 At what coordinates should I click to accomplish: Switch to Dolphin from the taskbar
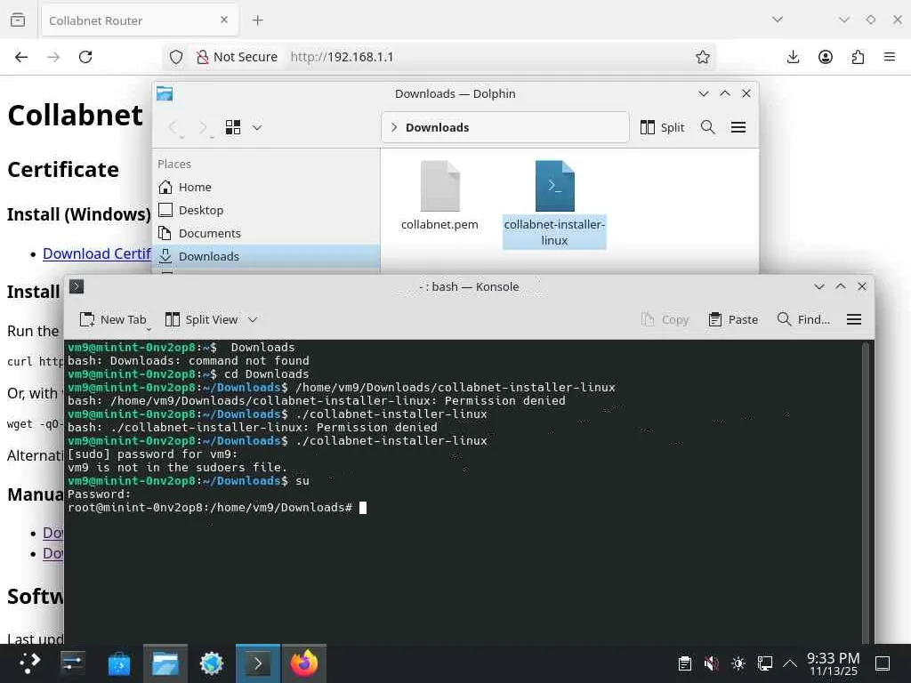pyautogui.click(x=165, y=663)
